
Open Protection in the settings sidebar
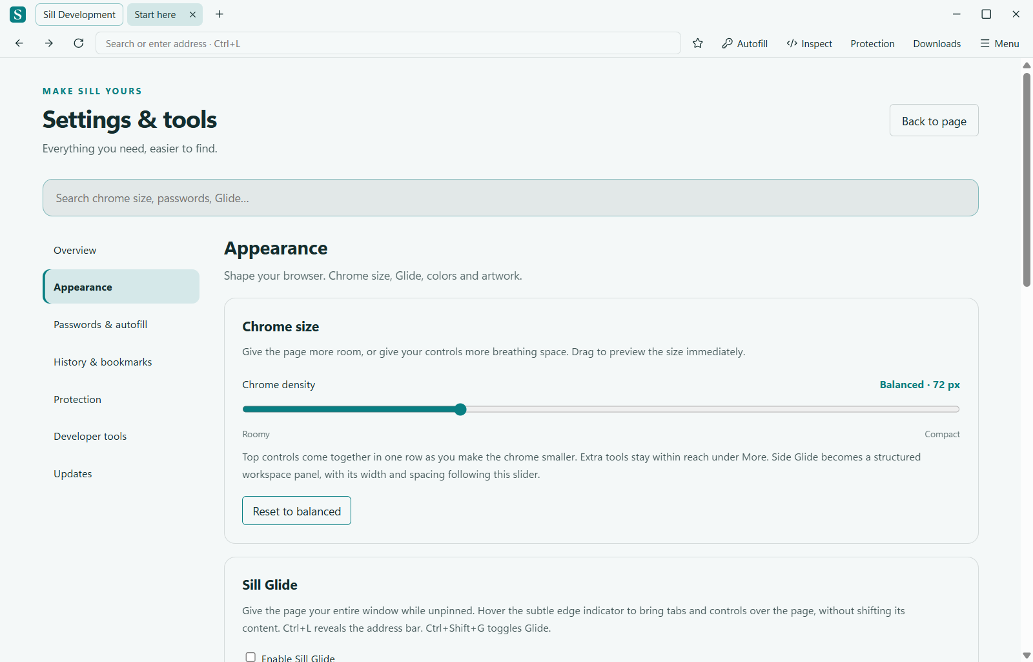(121, 399)
